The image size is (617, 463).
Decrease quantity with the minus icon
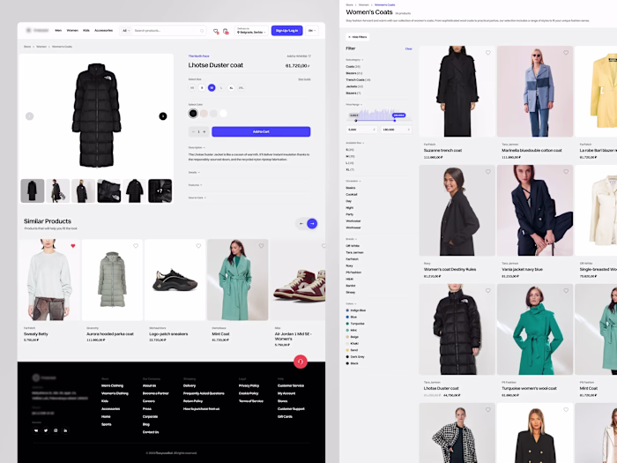coord(193,132)
